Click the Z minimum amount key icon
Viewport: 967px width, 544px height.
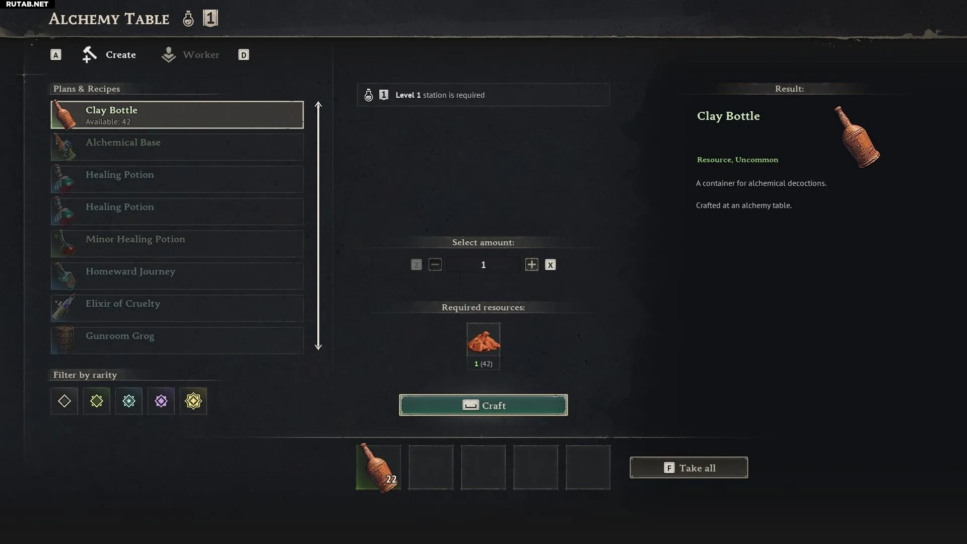click(x=417, y=265)
